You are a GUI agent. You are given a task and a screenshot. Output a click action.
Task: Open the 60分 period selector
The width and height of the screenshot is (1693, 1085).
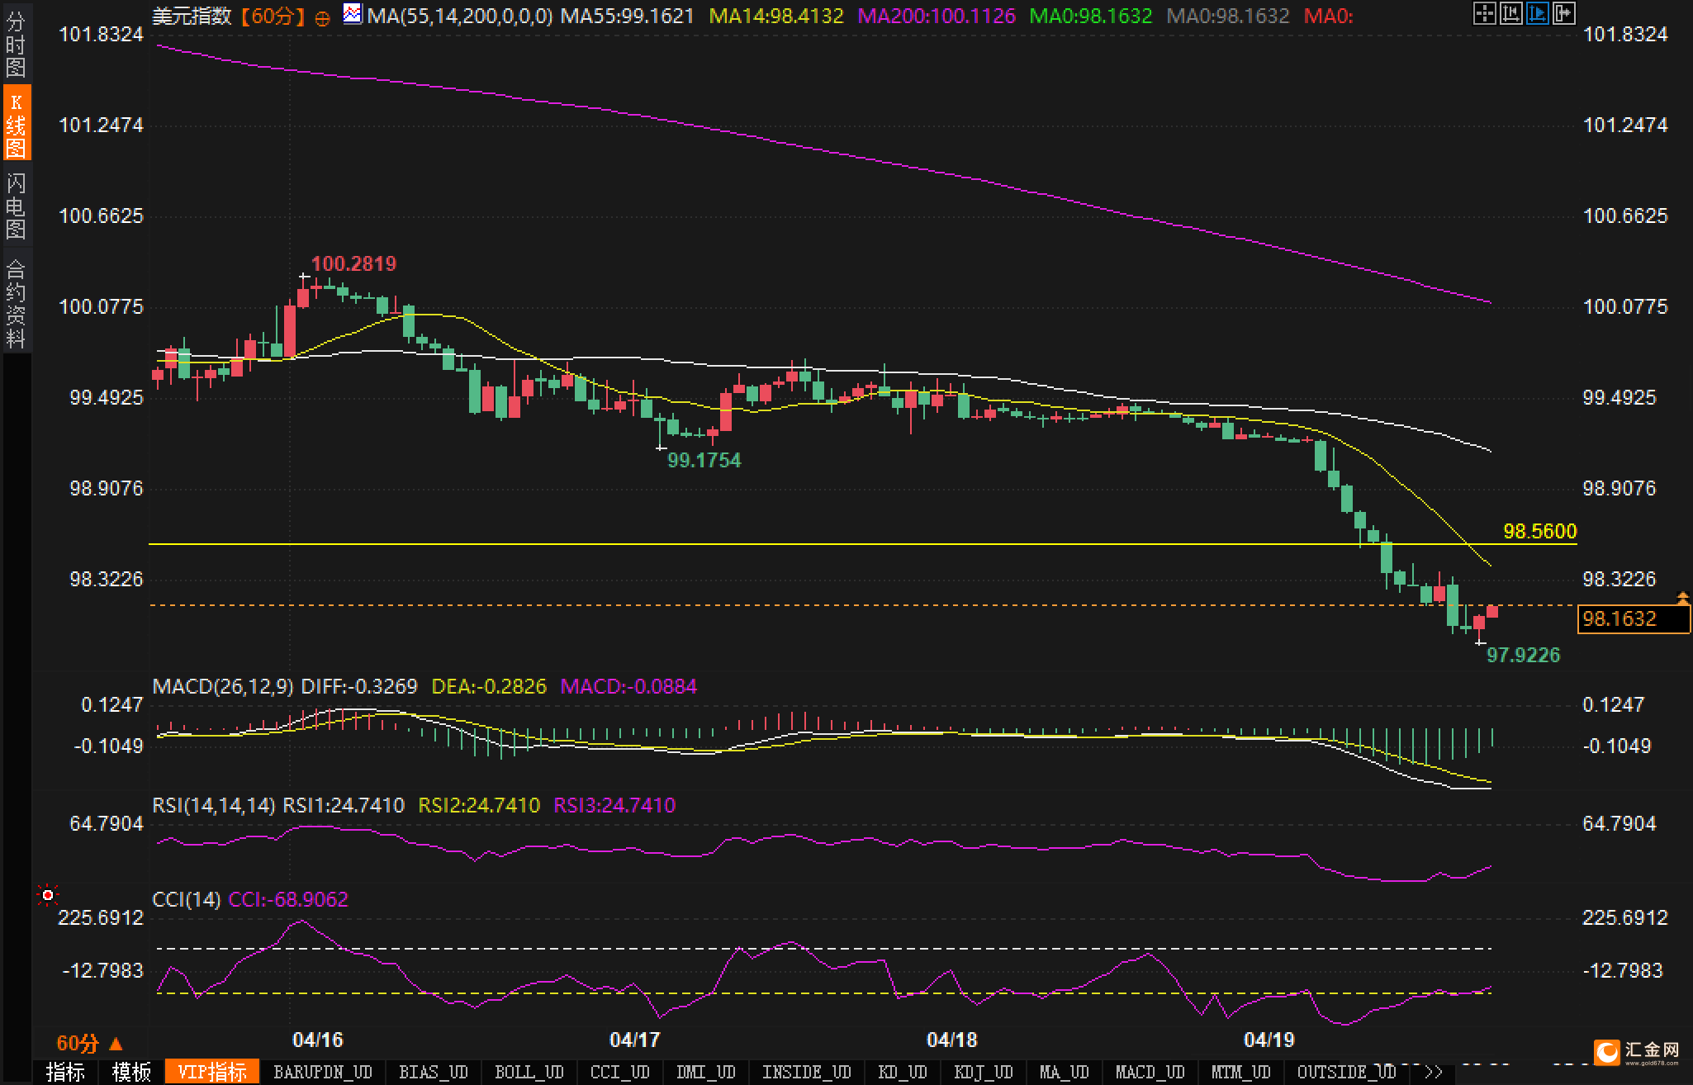click(x=89, y=1044)
